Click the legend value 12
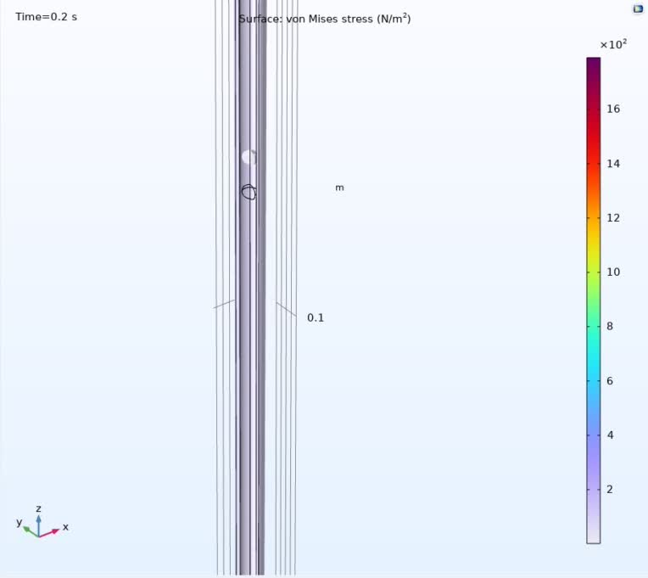 (x=613, y=218)
